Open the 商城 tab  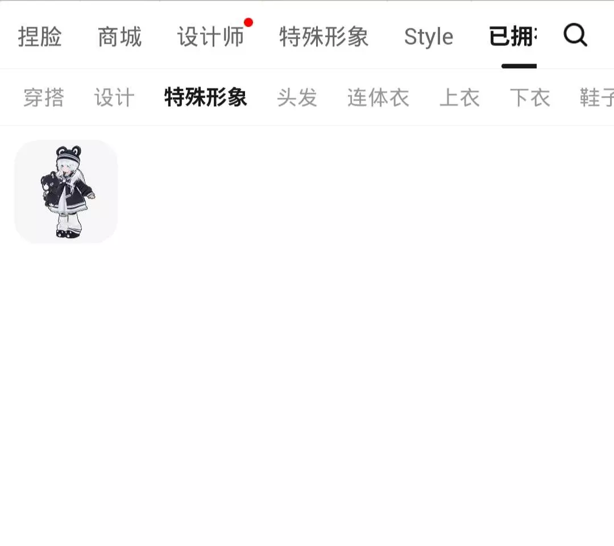119,37
